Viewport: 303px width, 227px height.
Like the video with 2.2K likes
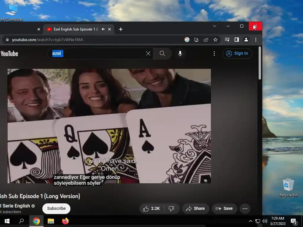[152, 208]
